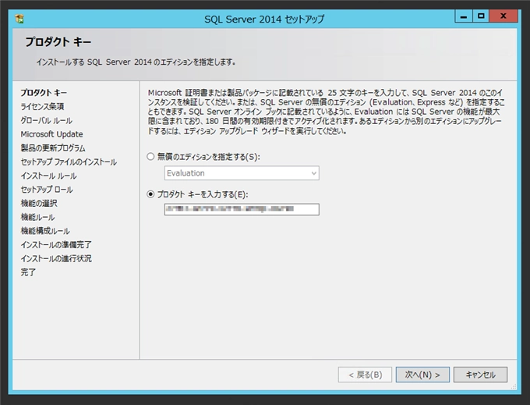
Task: Click the 次へ(N) > button
Action: point(422,375)
